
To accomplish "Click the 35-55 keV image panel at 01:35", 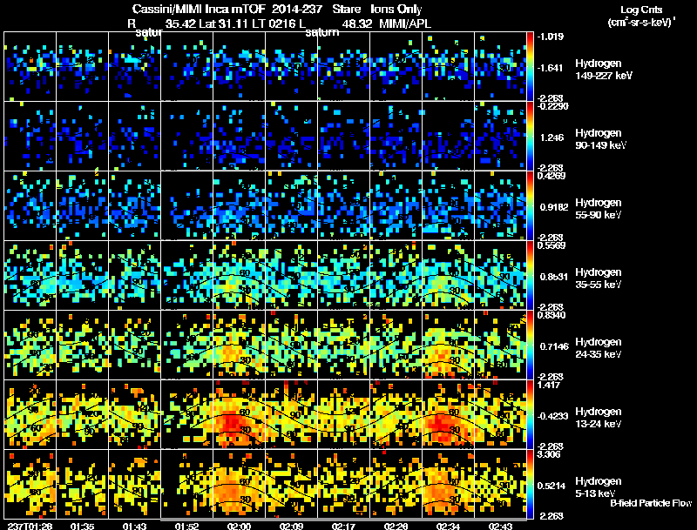I will [x=82, y=275].
